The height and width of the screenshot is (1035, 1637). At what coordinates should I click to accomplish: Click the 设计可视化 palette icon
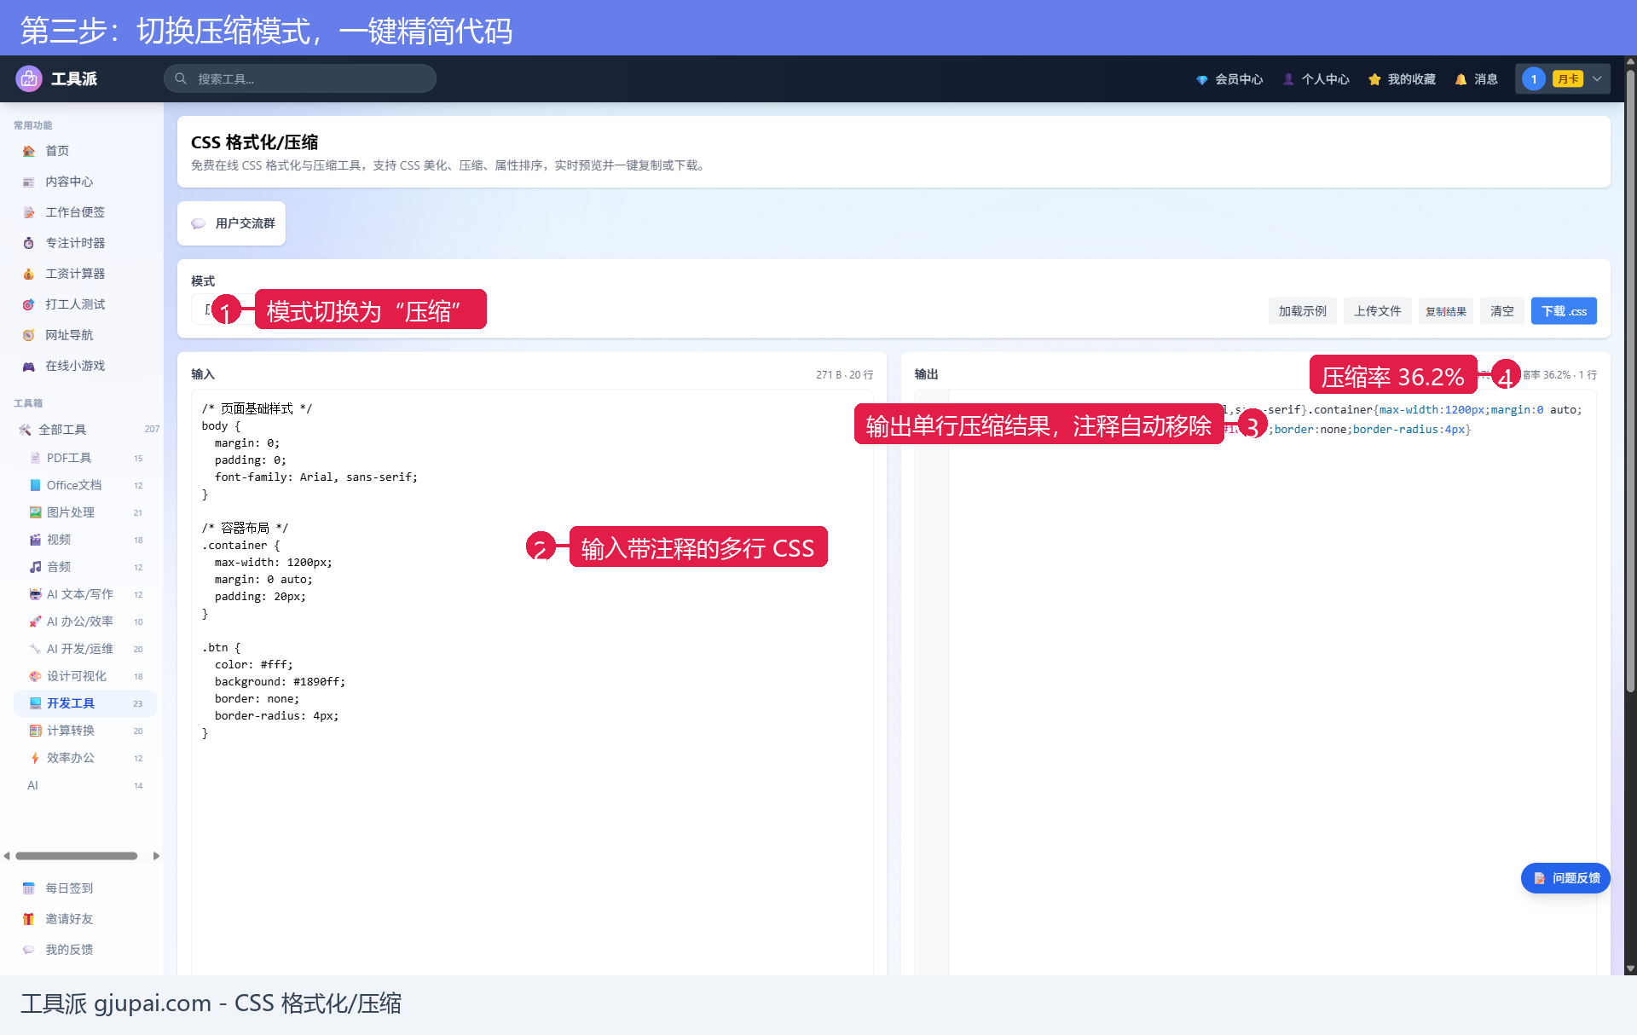35,676
